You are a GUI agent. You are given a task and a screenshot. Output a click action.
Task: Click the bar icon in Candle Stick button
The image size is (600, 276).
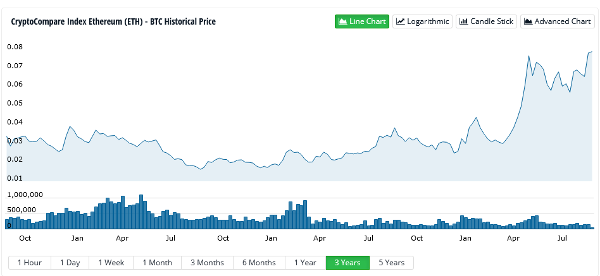pyautogui.click(x=463, y=21)
